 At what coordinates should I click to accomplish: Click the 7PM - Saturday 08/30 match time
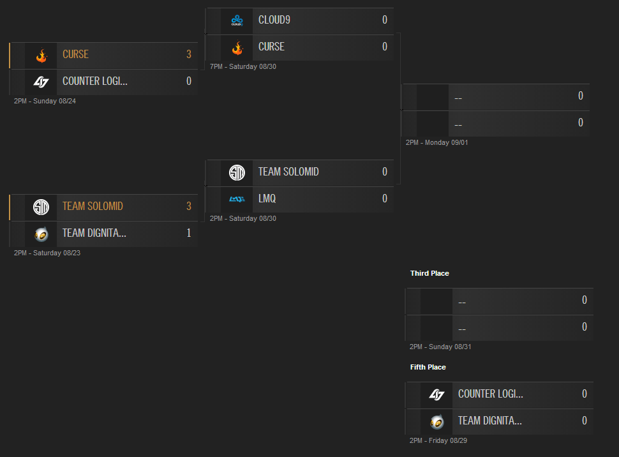(x=243, y=66)
